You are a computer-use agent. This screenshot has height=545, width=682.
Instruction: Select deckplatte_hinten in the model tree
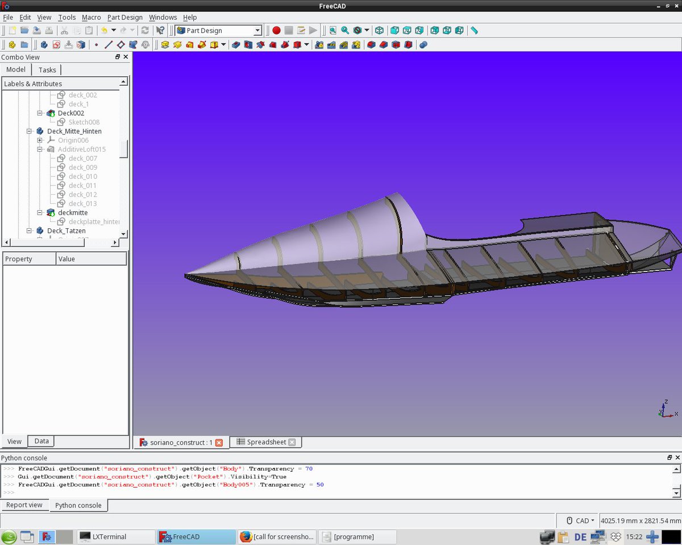94,222
